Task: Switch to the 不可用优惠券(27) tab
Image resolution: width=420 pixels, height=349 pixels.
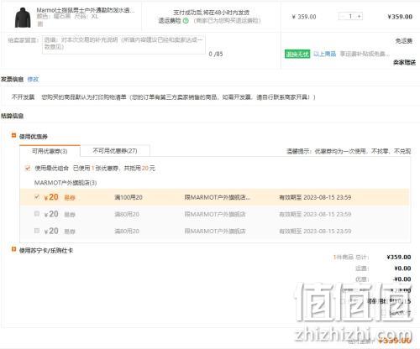Action: tap(115, 151)
